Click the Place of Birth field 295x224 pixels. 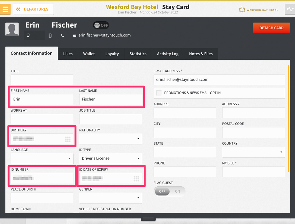click(42, 198)
